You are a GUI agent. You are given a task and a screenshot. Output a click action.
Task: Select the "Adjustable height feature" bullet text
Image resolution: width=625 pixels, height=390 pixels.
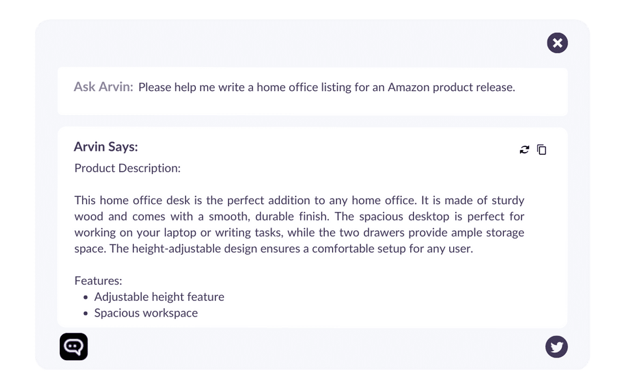[x=160, y=297]
